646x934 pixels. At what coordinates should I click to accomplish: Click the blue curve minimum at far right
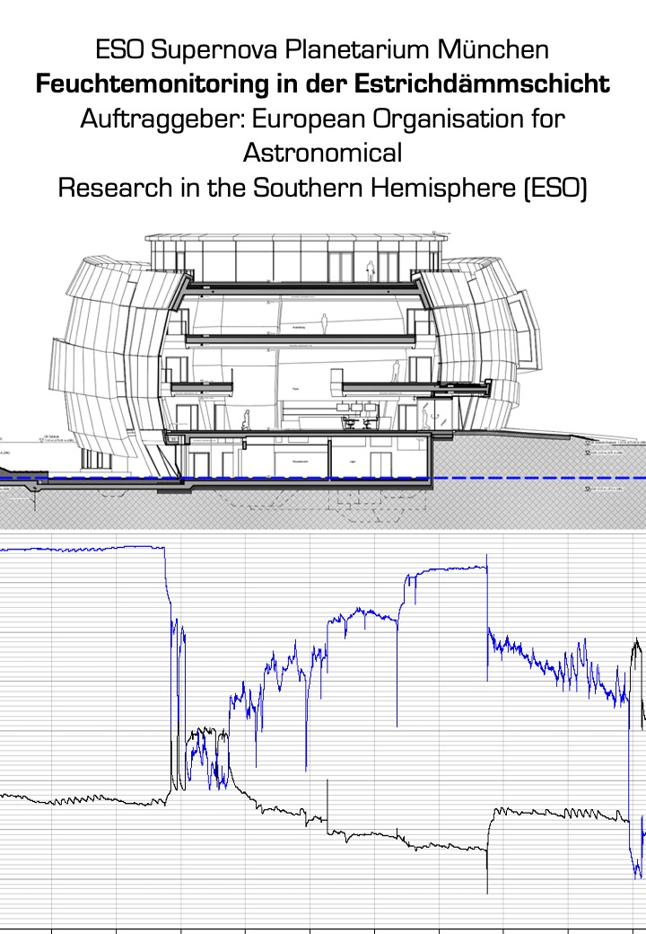[638, 874]
